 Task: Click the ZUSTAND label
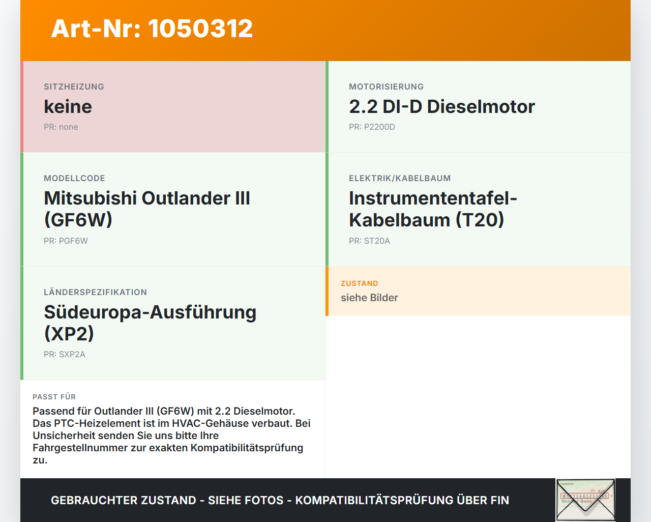click(360, 283)
